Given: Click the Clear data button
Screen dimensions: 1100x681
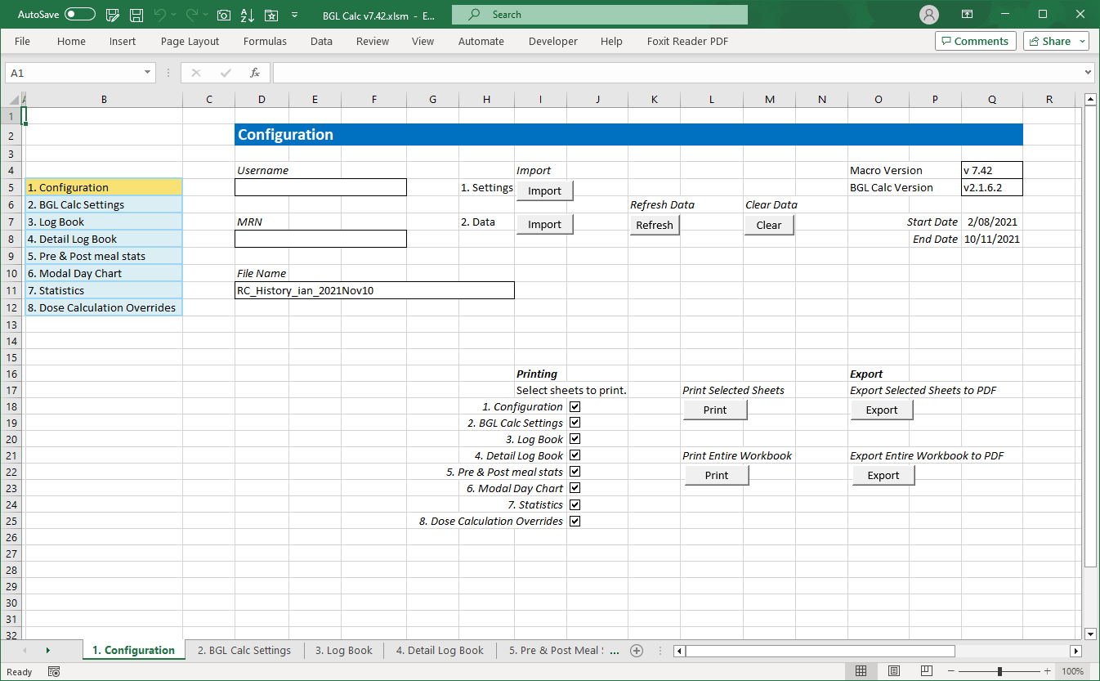Looking at the screenshot, I should click(769, 225).
